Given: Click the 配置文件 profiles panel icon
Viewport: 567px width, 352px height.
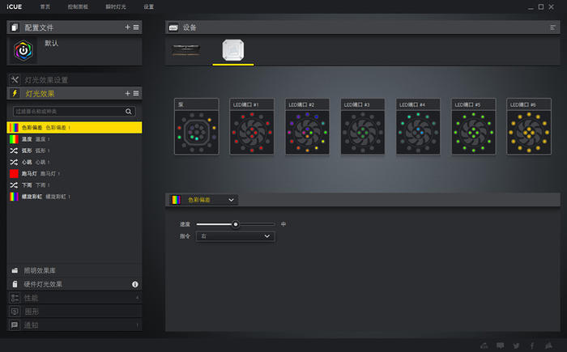Looking at the screenshot, I should click(15, 28).
